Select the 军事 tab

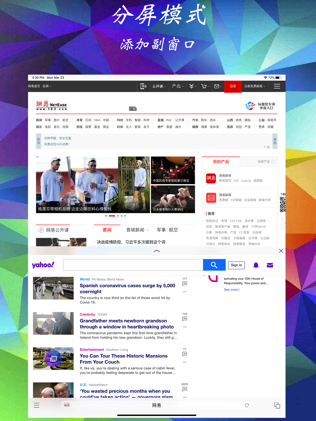click(161, 230)
